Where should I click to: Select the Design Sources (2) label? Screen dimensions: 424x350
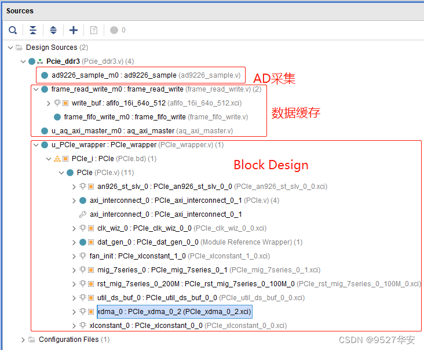57,48
